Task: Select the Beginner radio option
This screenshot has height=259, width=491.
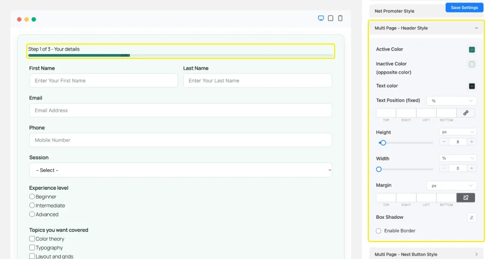Action: [x=32, y=196]
